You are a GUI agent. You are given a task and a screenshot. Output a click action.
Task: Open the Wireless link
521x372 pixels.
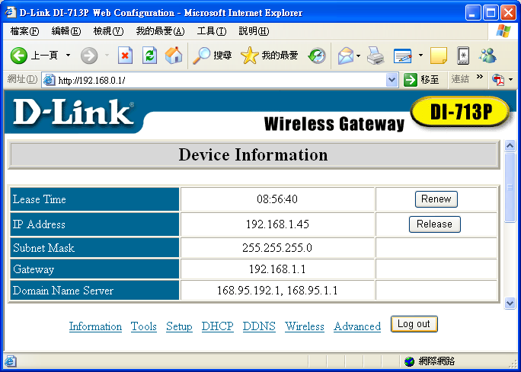pyautogui.click(x=305, y=326)
